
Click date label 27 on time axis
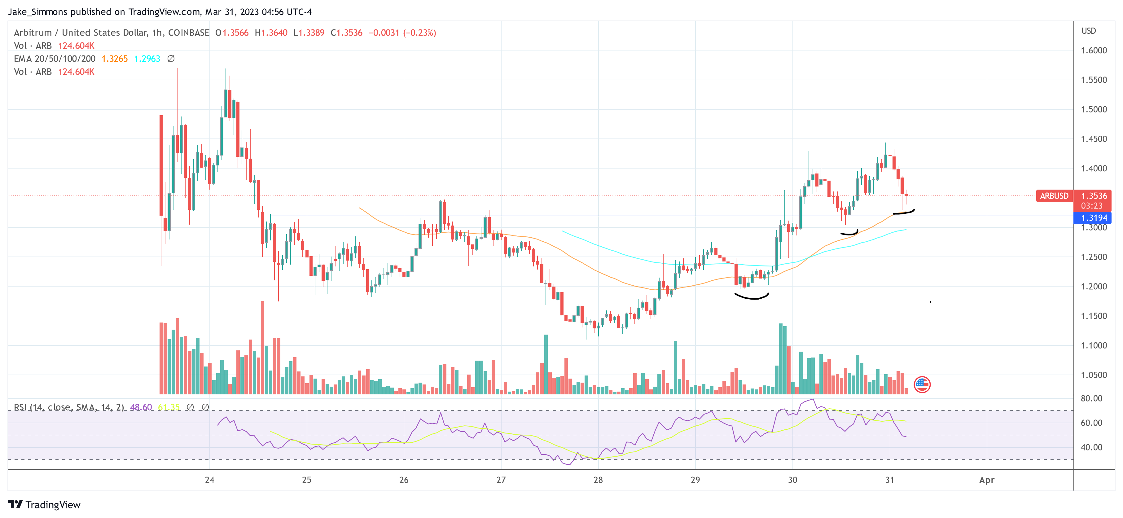pyautogui.click(x=501, y=480)
